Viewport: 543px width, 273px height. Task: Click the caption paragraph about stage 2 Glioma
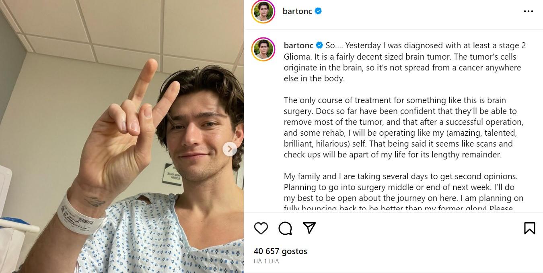[405, 62]
